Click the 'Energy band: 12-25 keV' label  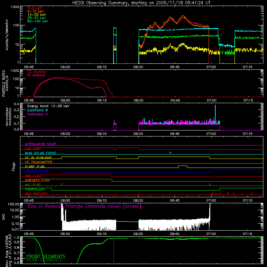click(48, 106)
